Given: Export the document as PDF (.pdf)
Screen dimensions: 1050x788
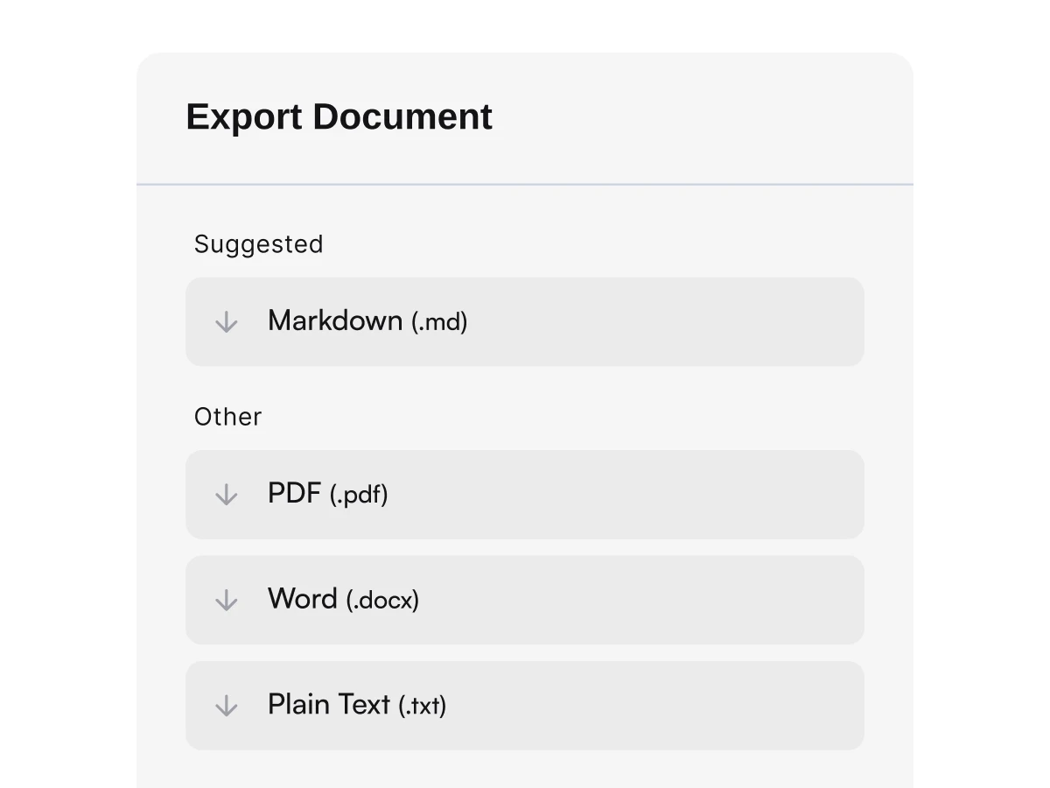Looking at the screenshot, I should pos(525,494).
